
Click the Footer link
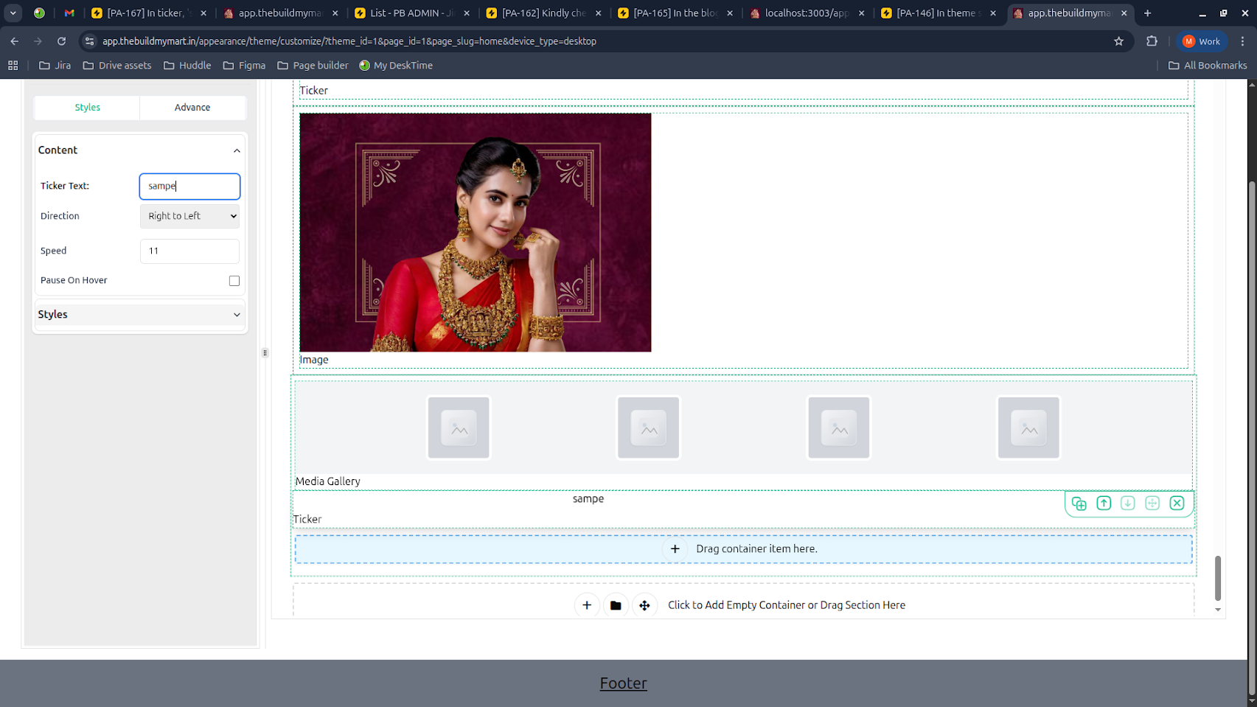tap(624, 683)
